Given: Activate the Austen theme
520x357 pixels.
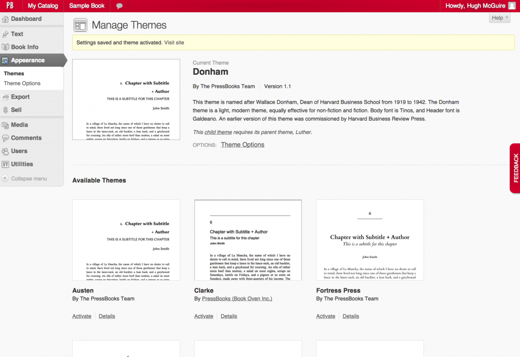Looking at the screenshot, I should coord(82,316).
